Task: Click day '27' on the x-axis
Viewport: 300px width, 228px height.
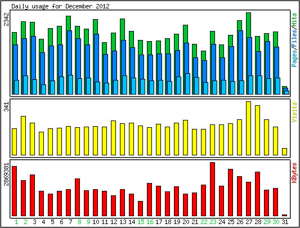Action: point(249,222)
